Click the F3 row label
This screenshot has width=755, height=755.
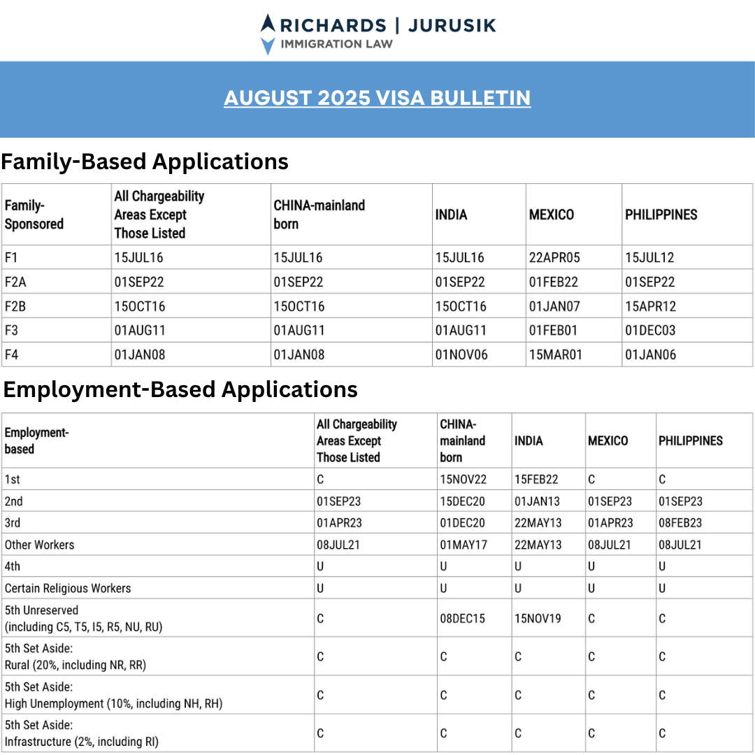(x=11, y=330)
